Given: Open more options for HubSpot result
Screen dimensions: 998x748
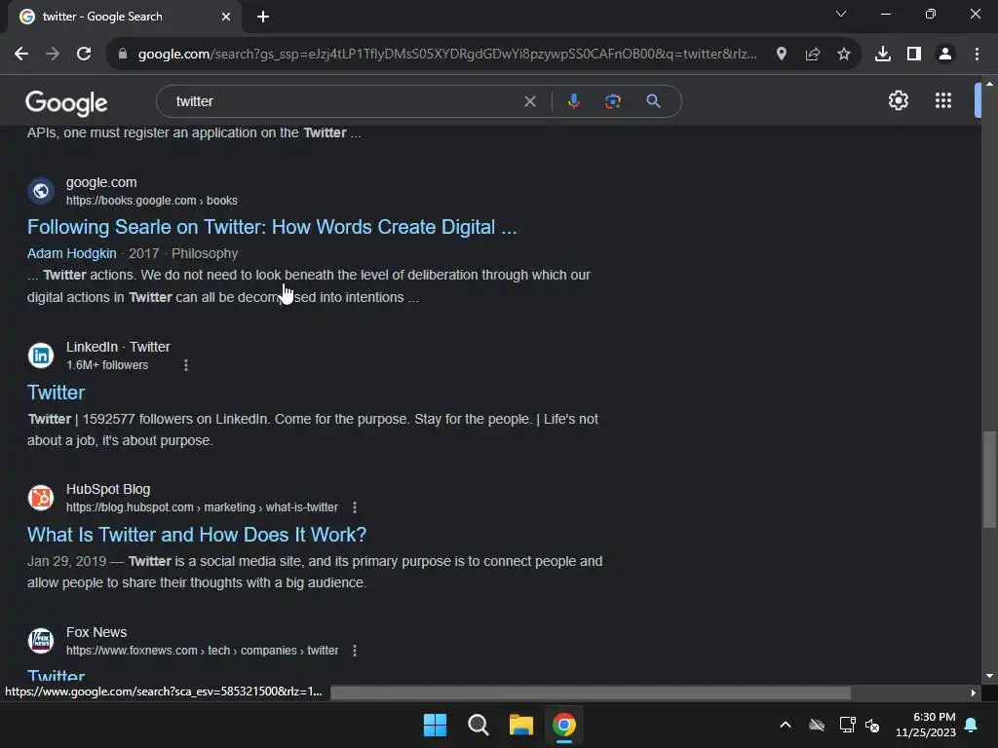Looking at the screenshot, I should point(355,507).
